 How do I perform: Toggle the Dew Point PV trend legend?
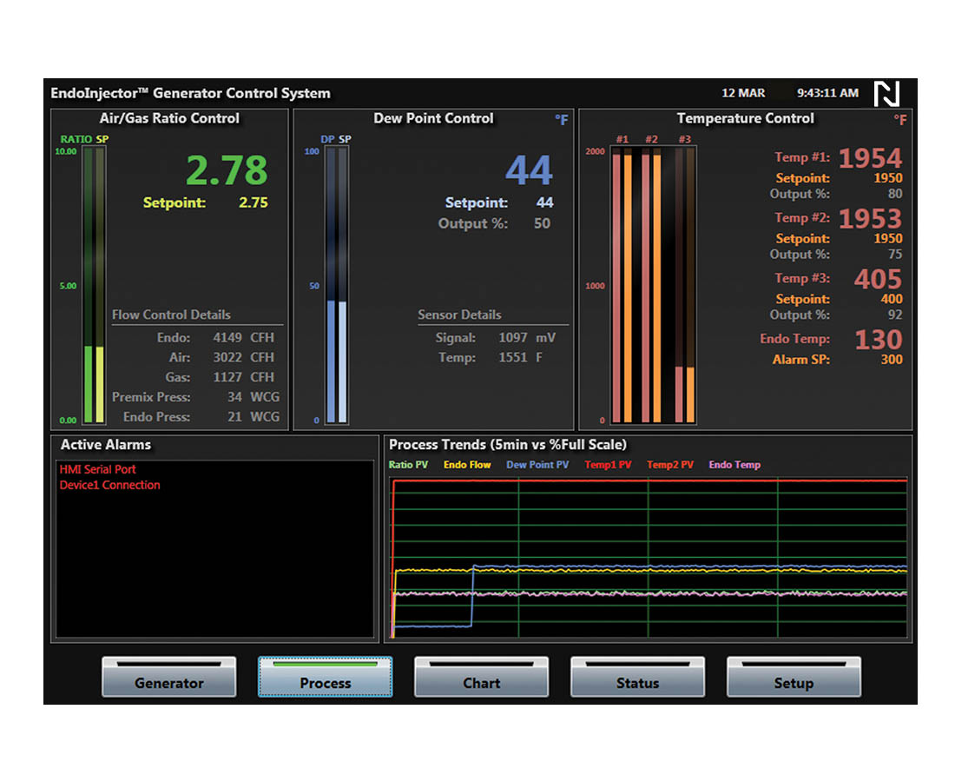click(537, 465)
